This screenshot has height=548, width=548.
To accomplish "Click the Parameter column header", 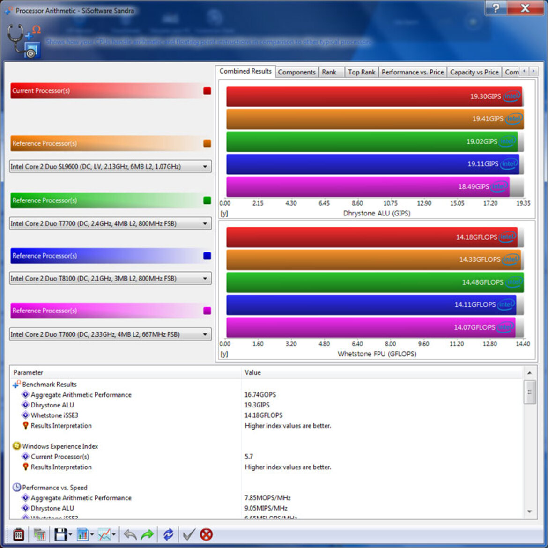I will click(x=126, y=372).
